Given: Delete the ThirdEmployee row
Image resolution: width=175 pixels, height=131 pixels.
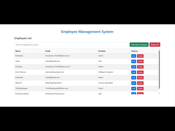Looking at the screenshot, I should (140, 88).
